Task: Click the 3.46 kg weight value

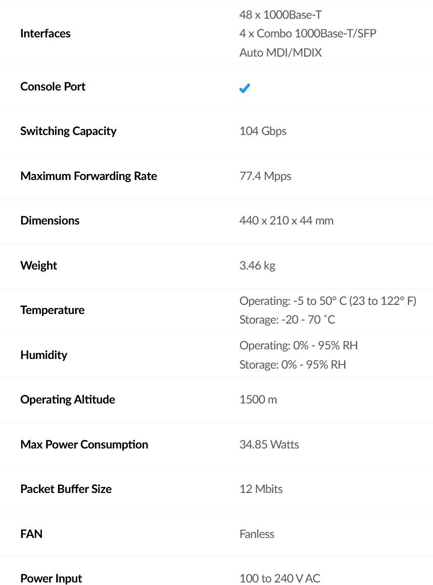Action: [257, 265]
